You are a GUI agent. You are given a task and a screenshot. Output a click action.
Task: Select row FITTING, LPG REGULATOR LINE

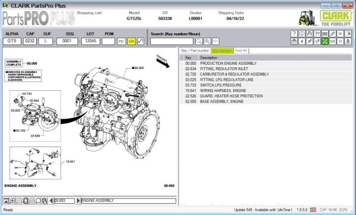[x=266, y=80]
